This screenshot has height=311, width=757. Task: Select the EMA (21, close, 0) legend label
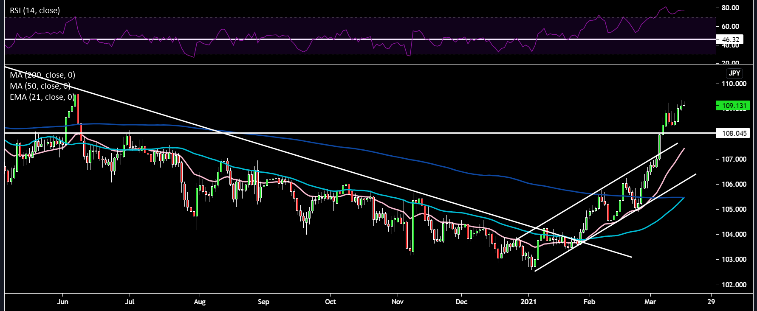click(x=42, y=97)
